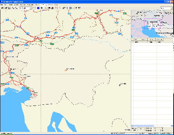Click the horizontal scrollbar under the side list
This screenshot has height=135, width=174.
(x=152, y=126)
